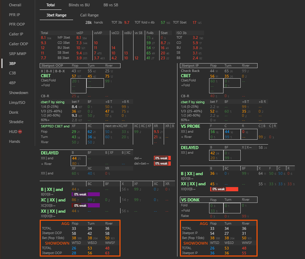
Task: Go to Caller OOP section
Action: tap(18, 44)
